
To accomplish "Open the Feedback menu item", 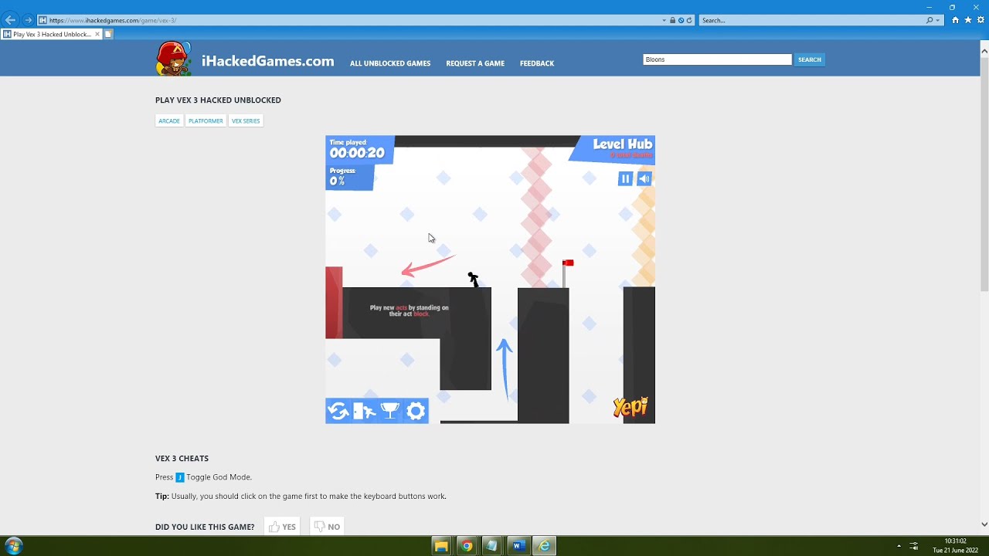I will pos(537,63).
